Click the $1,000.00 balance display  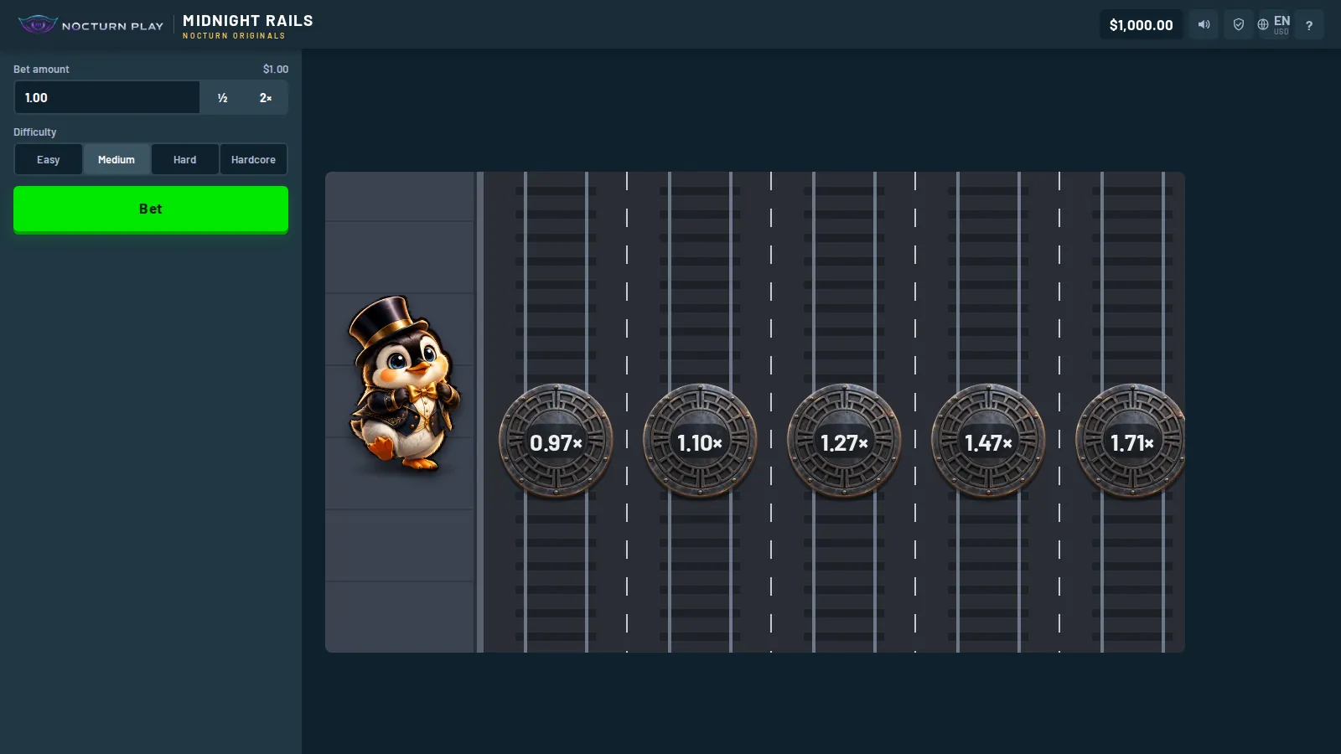click(x=1142, y=24)
